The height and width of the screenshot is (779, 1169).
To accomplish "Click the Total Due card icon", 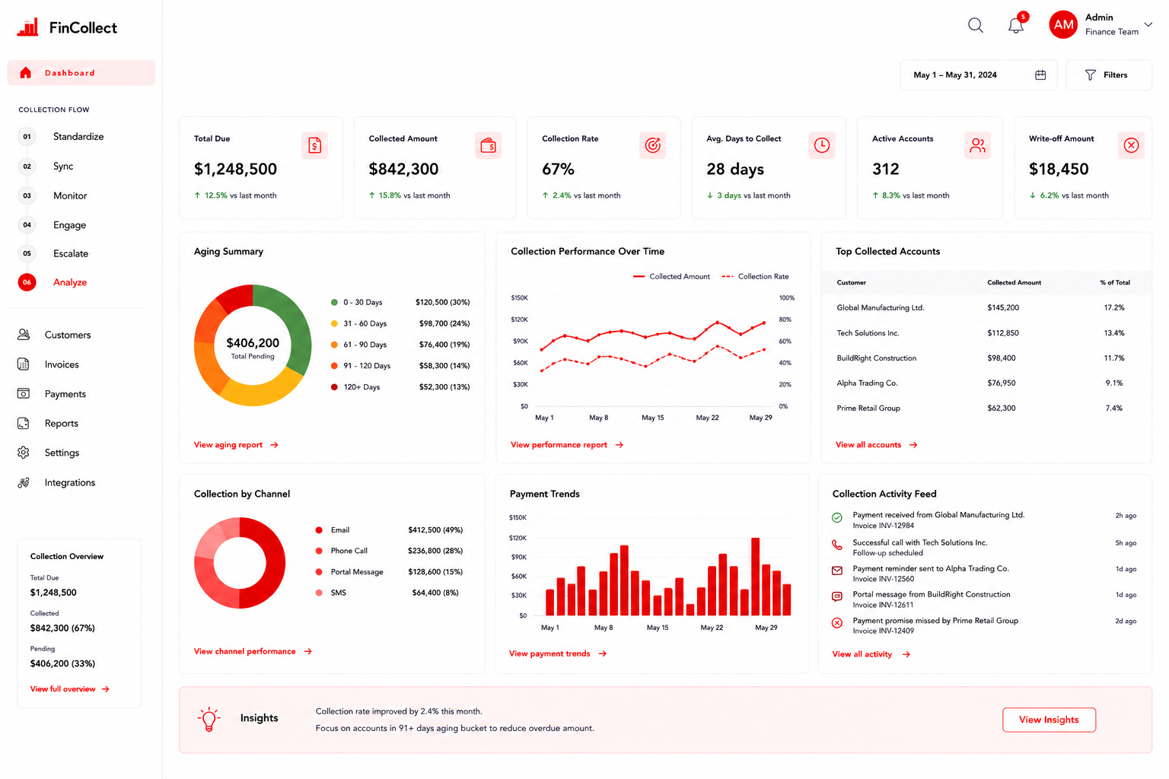I will (x=314, y=145).
